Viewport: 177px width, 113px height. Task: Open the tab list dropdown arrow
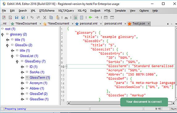(176, 24)
